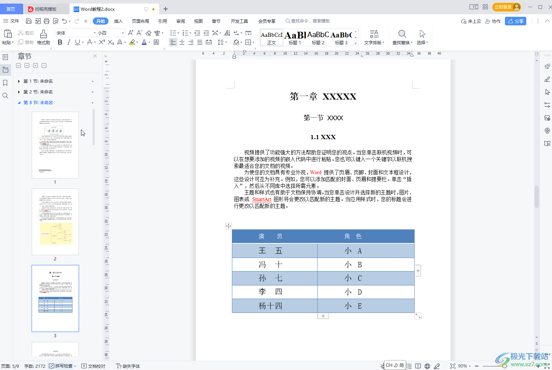The width and height of the screenshot is (552, 370).
Task: Toggle Strikethrough formatting
Action: (90, 42)
